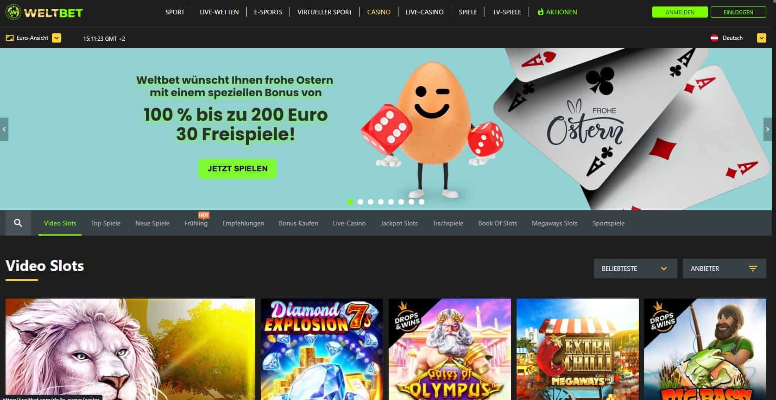This screenshot has height=400, width=776.
Task: Go to previous banner slide arrow
Action: [4, 129]
